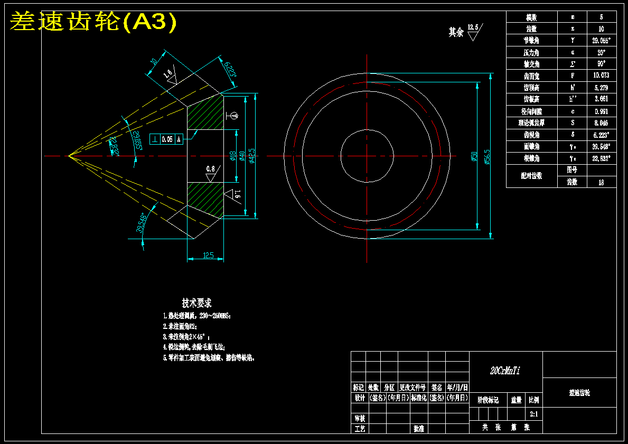Select the upper green hatched section area
This screenshot has width=628, height=444.
pos(205,113)
